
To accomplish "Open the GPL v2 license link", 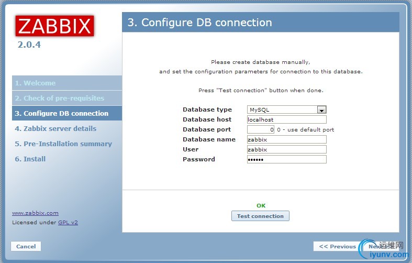I will click(x=68, y=223).
